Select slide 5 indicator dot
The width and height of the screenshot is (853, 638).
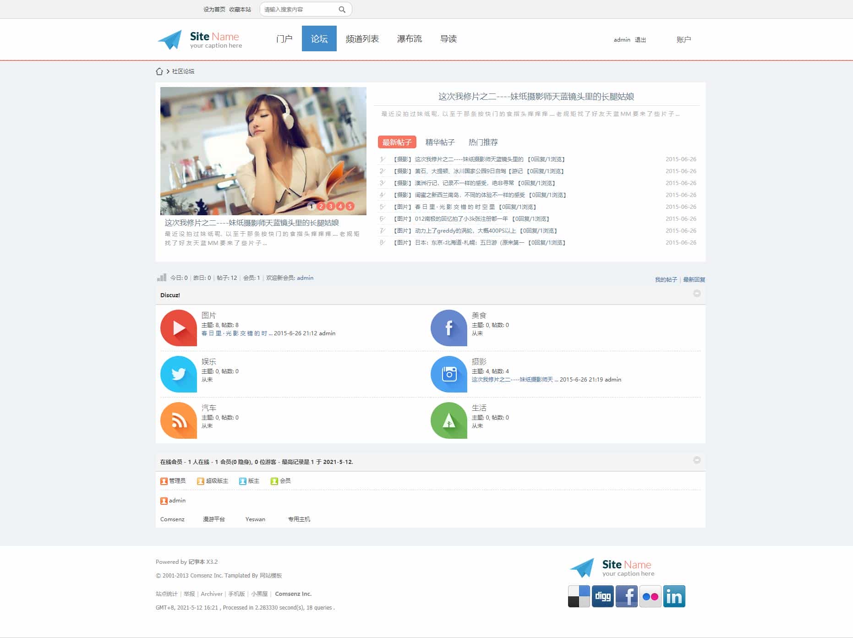coord(350,206)
